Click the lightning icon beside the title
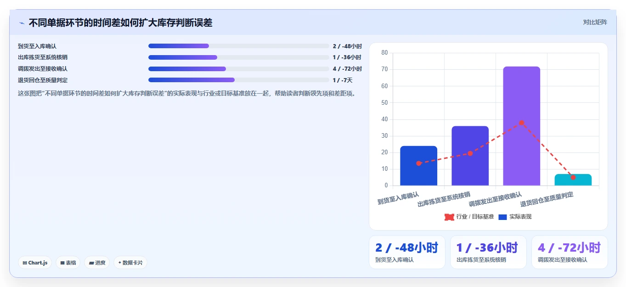The height and width of the screenshot is (287, 626). click(x=22, y=23)
